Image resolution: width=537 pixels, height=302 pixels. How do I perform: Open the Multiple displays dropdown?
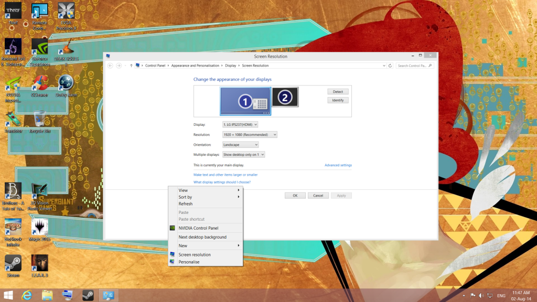point(243,155)
